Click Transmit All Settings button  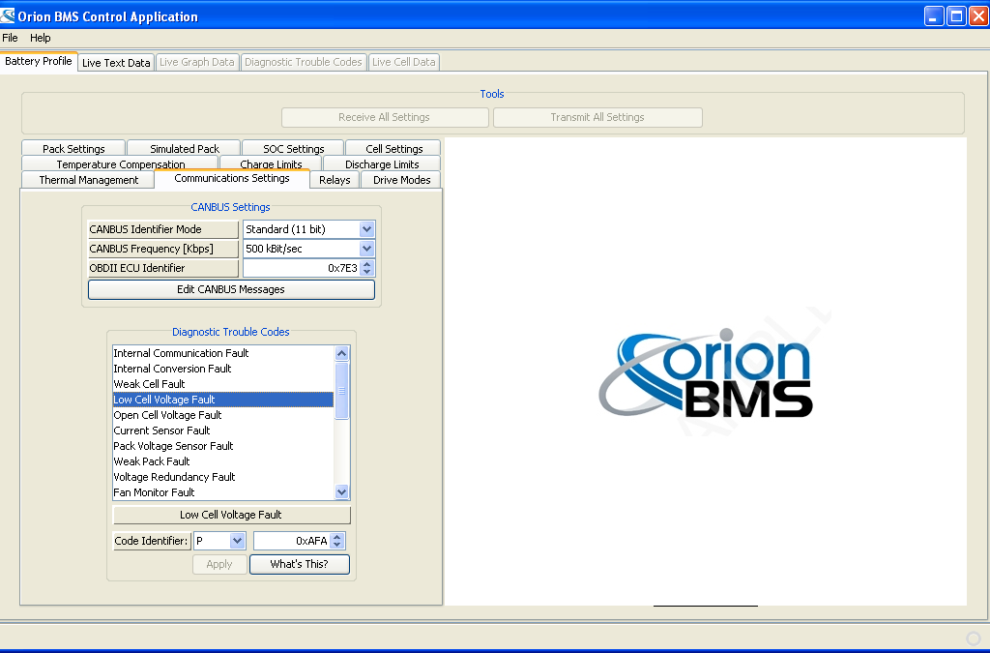tap(597, 117)
